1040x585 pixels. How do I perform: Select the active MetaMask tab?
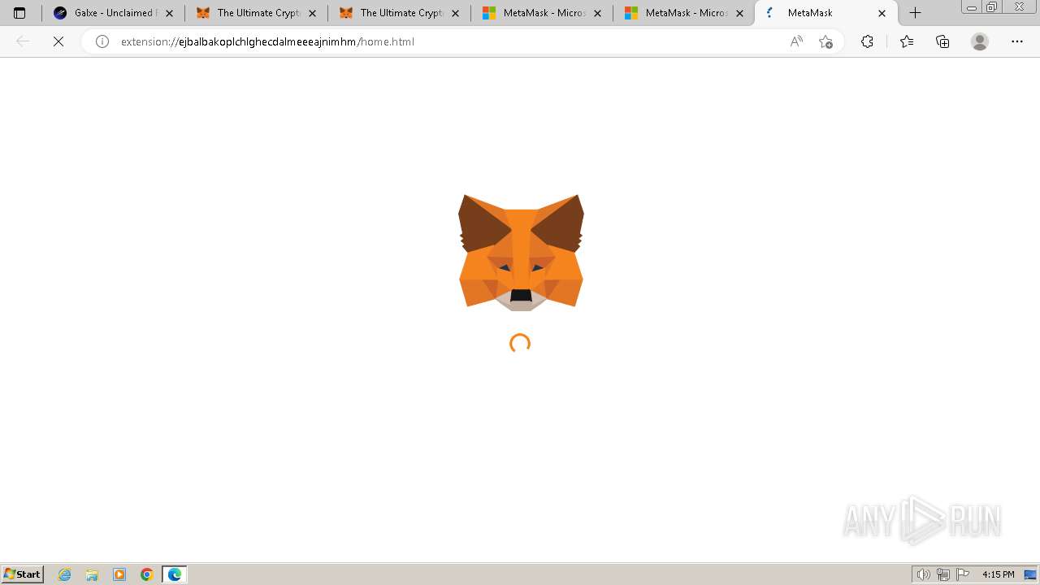tap(826, 13)
